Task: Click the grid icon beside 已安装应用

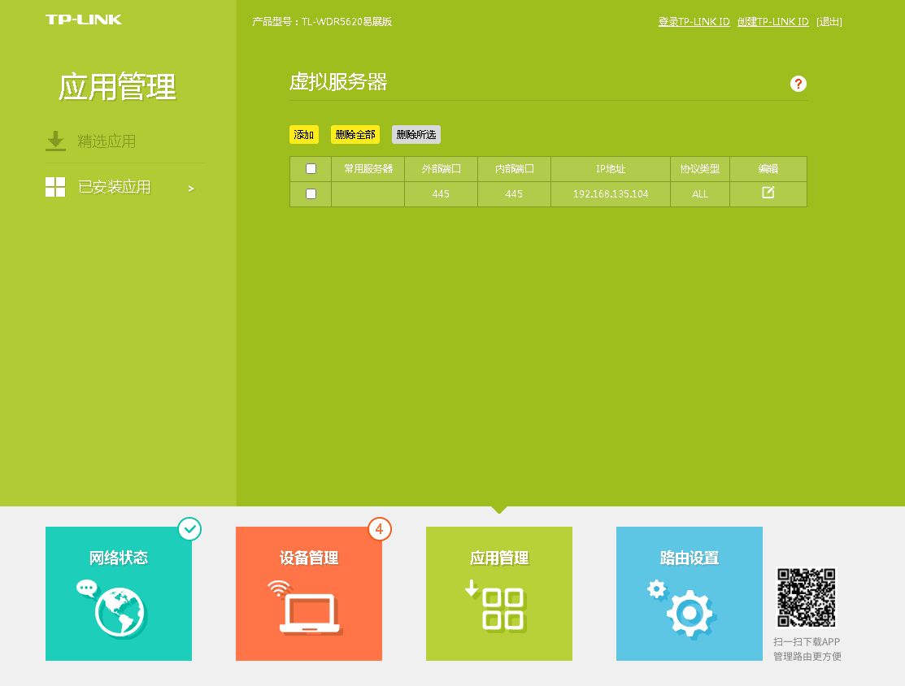Action: 55,187
